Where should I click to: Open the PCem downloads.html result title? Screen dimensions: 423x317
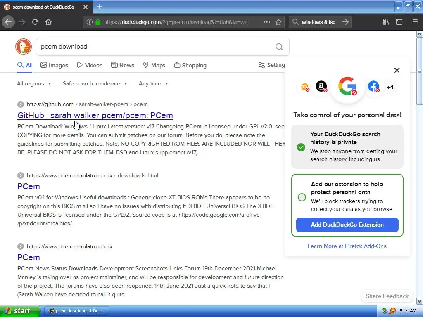tap(29, 186)
